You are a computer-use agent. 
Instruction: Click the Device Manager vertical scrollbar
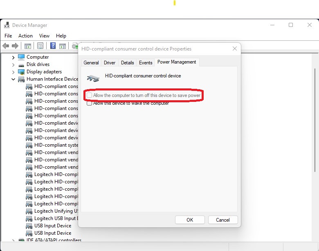[x=315, y=121]
